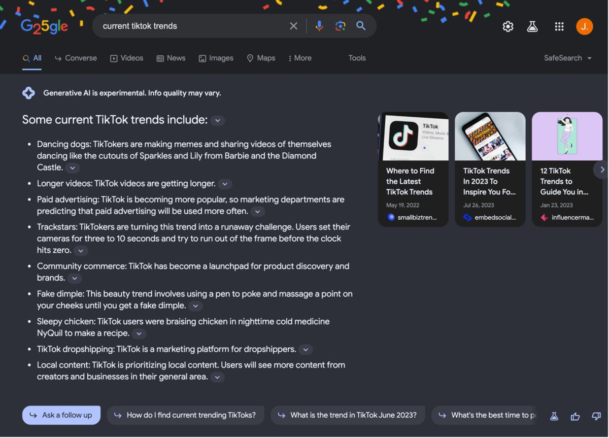
Task: Submit search with the magnifier icon
Action: point(361,26)
